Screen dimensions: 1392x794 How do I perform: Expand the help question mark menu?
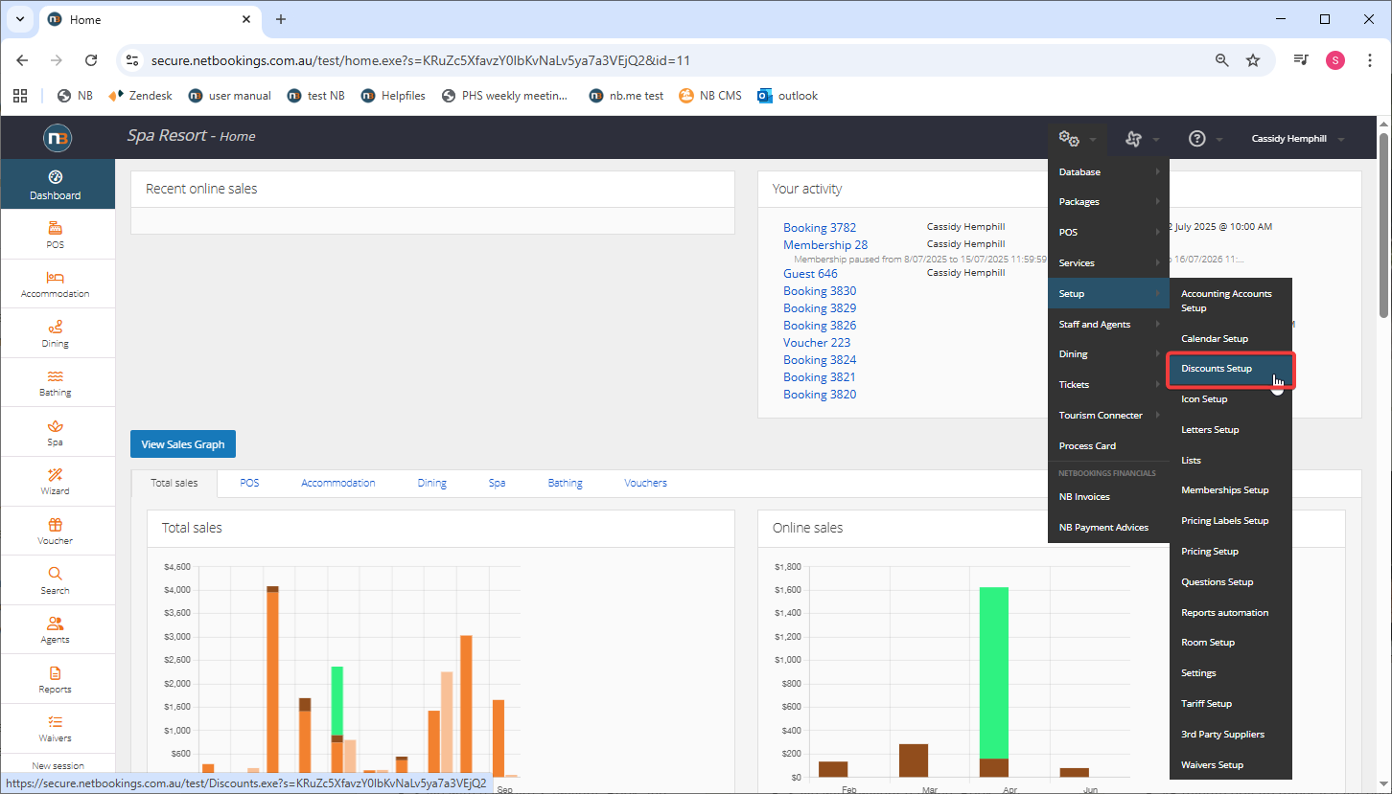[1196, 139]
